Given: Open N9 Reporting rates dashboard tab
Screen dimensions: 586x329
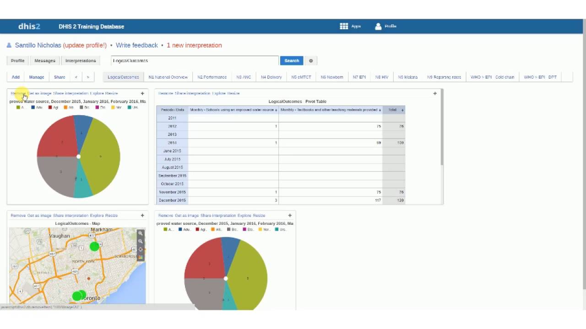Looking at the screenshot, I should [x=444, y=77].
